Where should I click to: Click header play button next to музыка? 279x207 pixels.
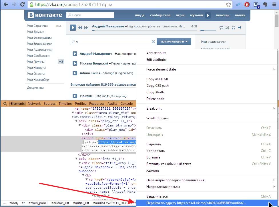pos(208,15)
